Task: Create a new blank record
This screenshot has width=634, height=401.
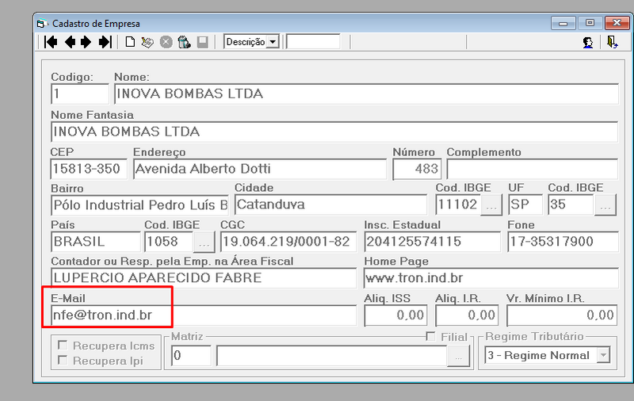Action: 130,42
